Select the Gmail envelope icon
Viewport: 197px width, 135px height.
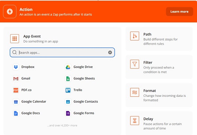point(16,78)
